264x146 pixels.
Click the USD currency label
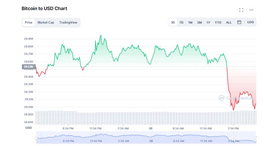pyautogui.click(x=29, y=128)
